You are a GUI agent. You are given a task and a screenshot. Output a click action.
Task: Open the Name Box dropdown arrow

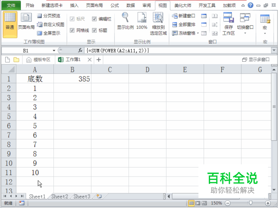[54, 51]
